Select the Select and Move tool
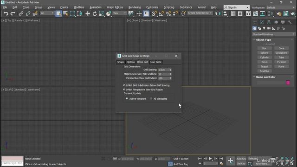Screen dimensions: 297x167 (88, 13)
